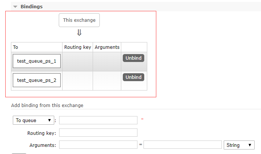The height and width of the screenshot is (154, 261).
Task: Click the double down arrow symbol
Action: point(79,33)
